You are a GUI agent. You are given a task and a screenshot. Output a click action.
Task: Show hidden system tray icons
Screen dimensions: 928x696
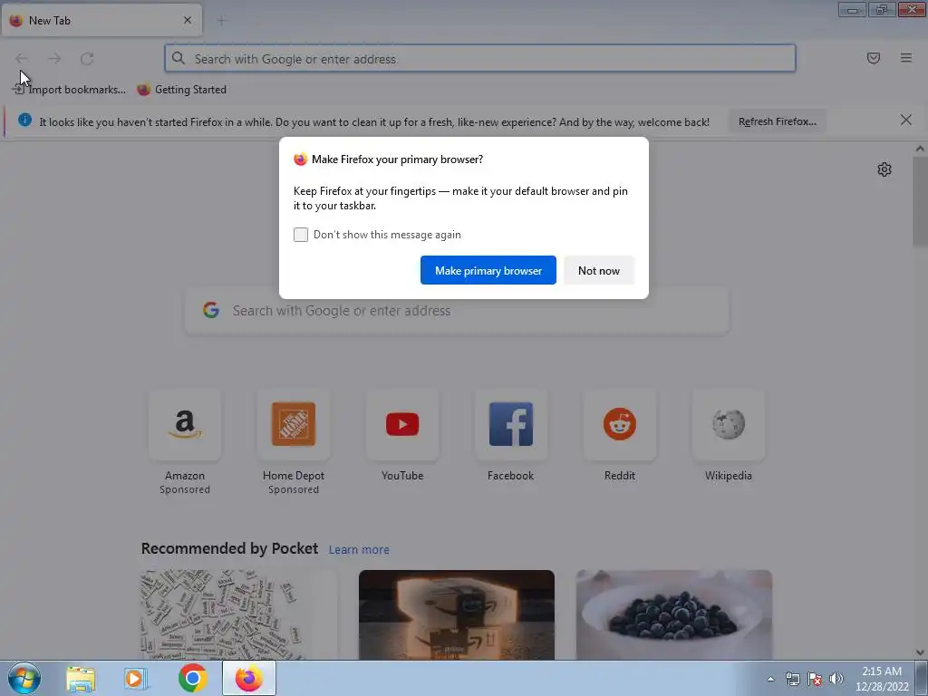coord(770,679)
